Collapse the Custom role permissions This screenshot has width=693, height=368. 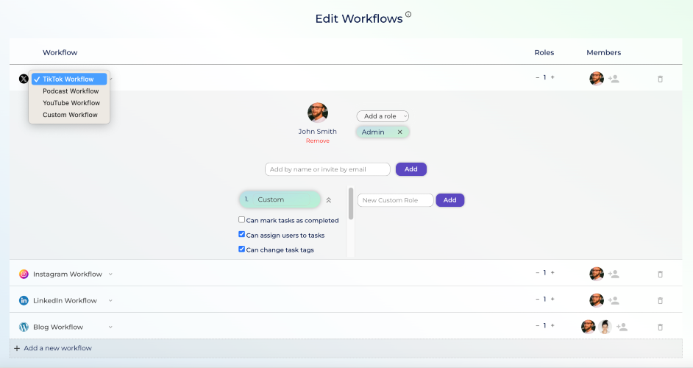coord(329,200)
